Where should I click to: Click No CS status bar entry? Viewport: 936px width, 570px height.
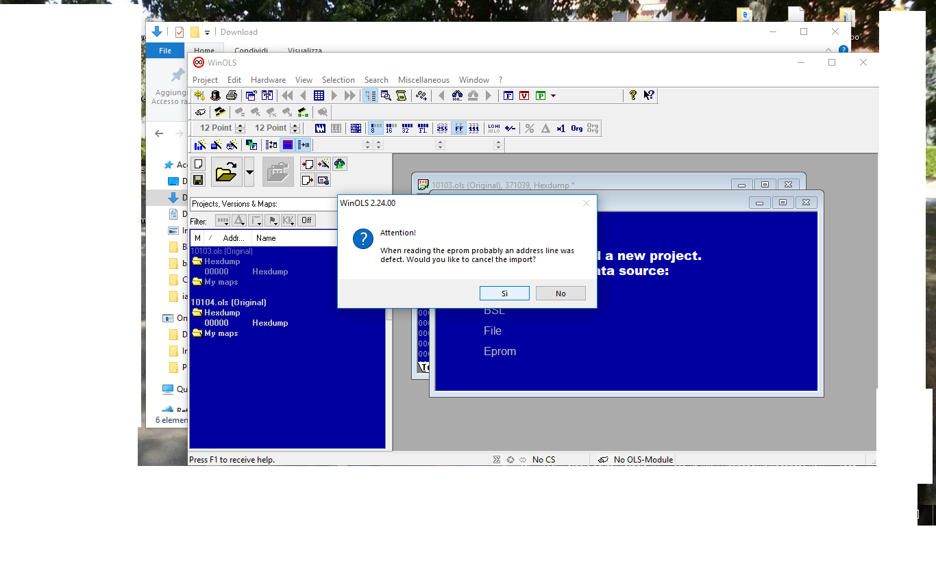[543, 460]
